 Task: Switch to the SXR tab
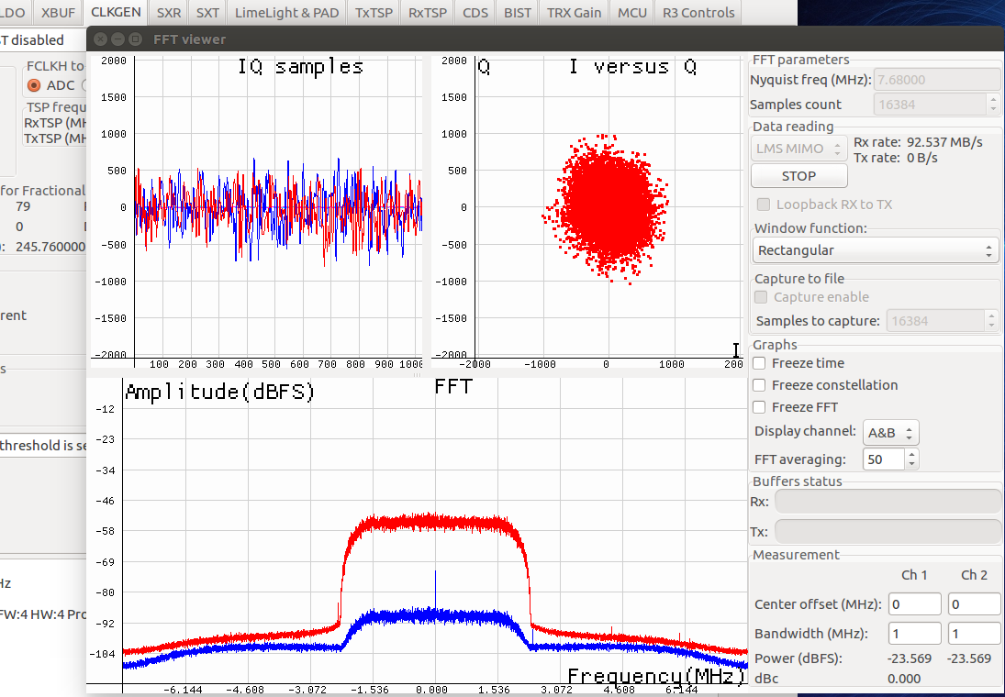point(168,13)
